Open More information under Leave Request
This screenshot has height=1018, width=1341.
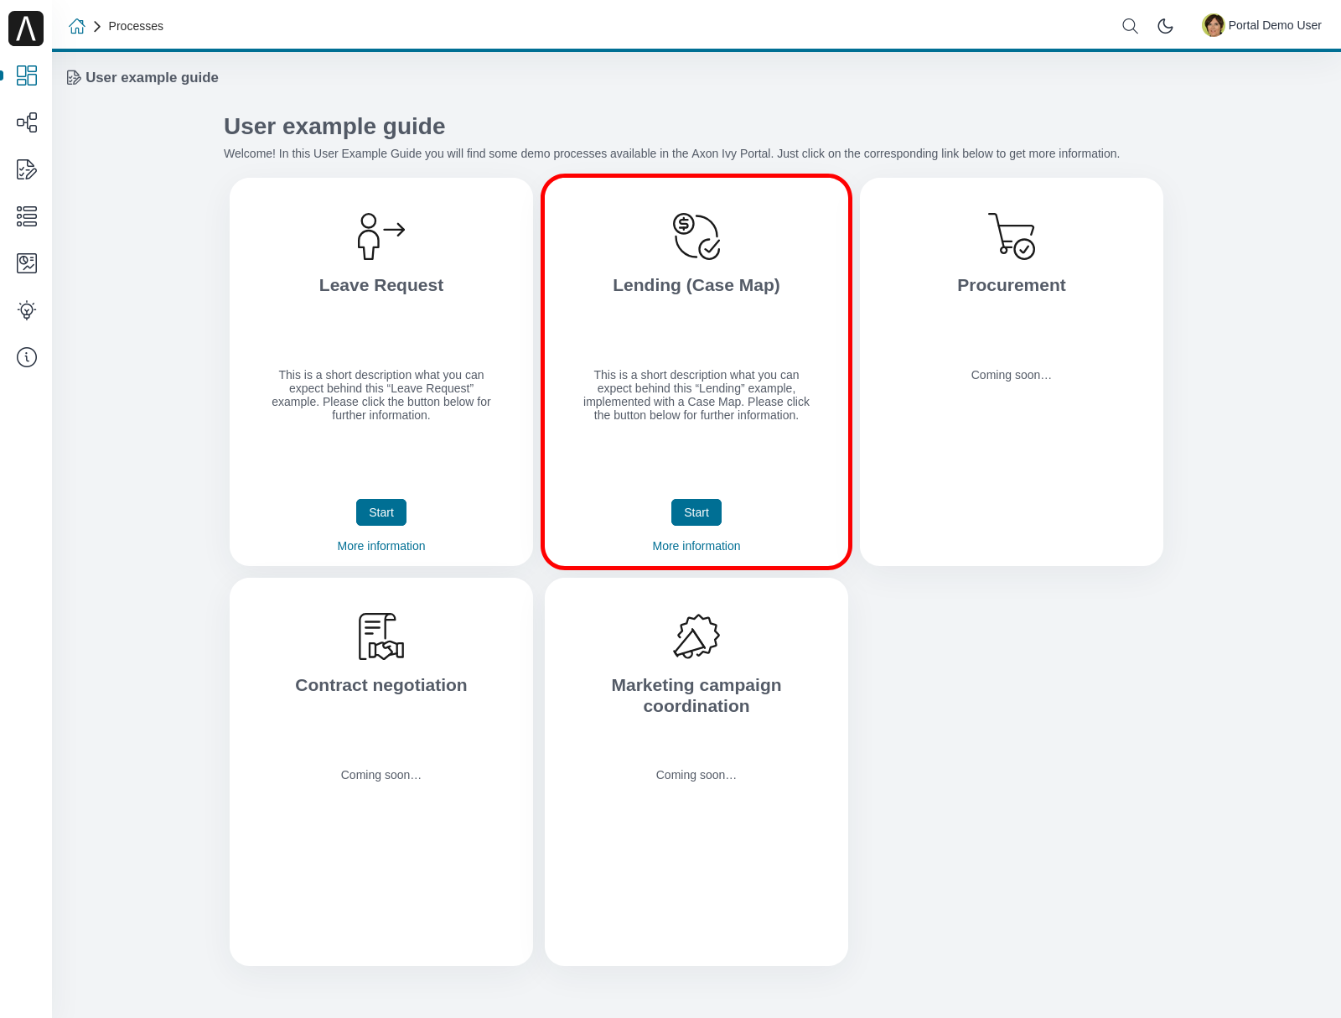(x=381, y=546)
